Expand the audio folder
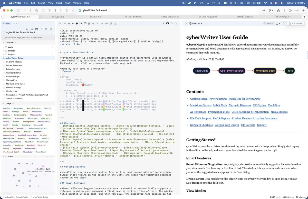 pyautogui.click(x=3, y=47)
